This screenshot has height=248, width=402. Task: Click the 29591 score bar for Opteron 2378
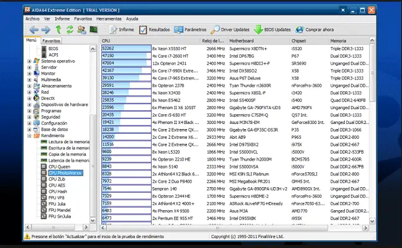pyautogui.click(x=126, y=85)
